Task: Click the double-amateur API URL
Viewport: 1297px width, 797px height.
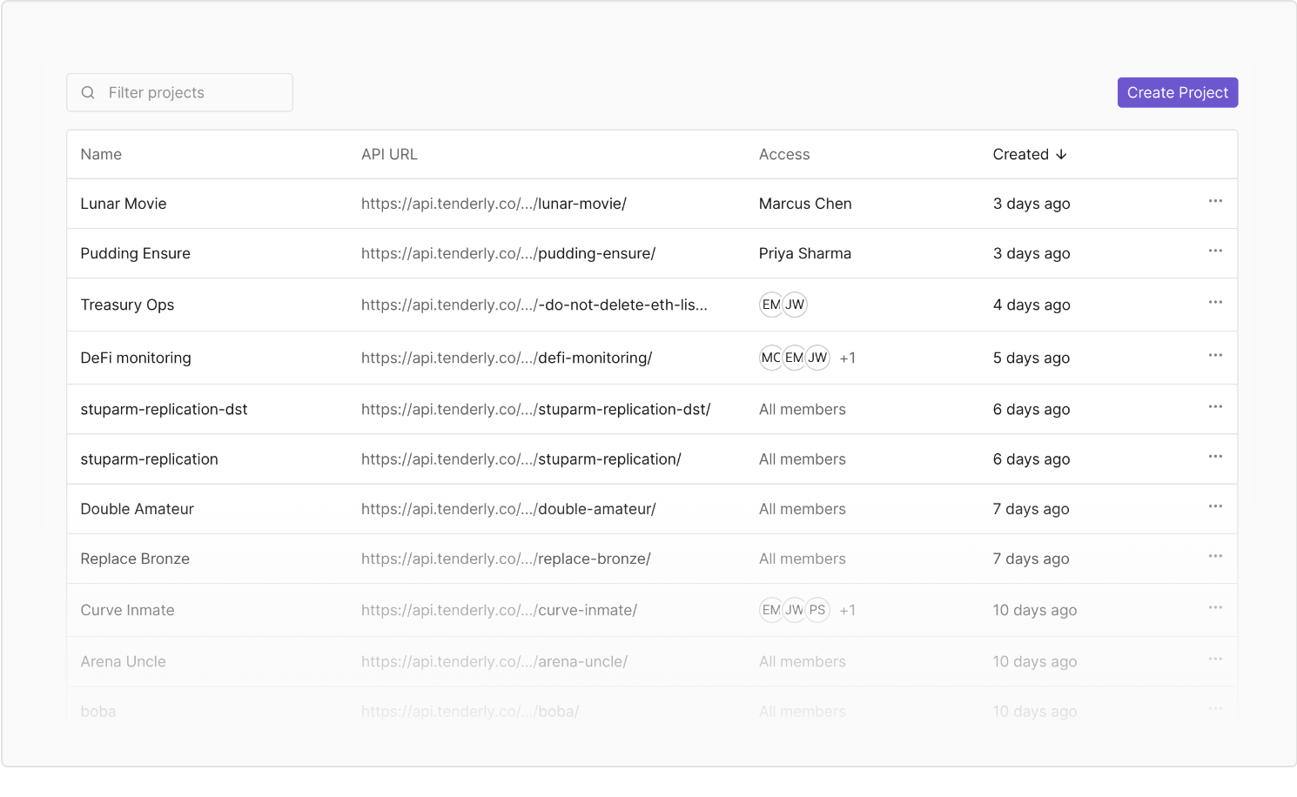Action: 508,509
